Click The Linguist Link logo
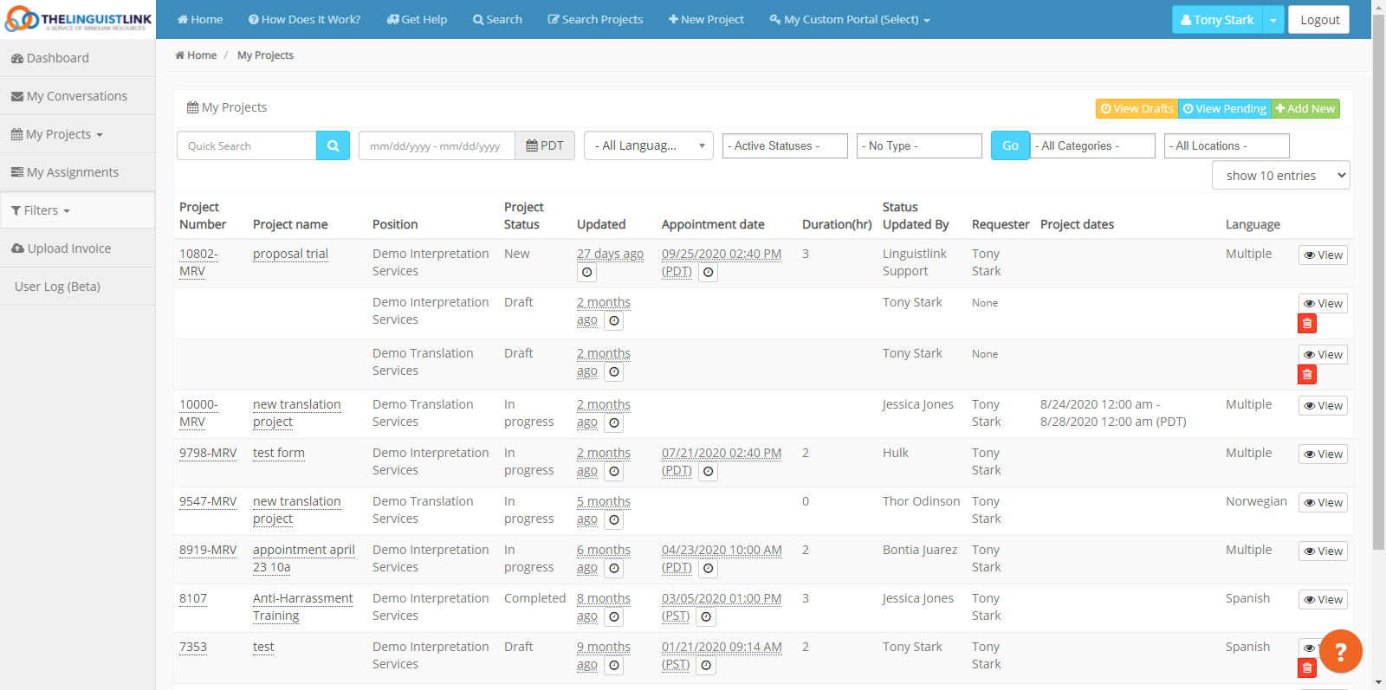 tap(78, 19)
